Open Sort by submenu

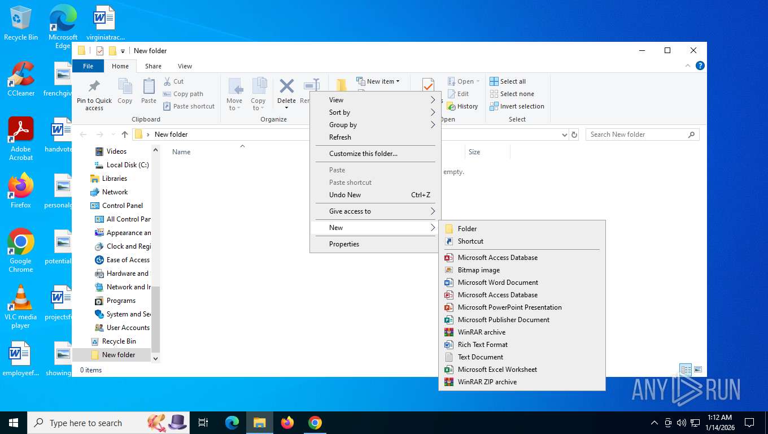375,112
